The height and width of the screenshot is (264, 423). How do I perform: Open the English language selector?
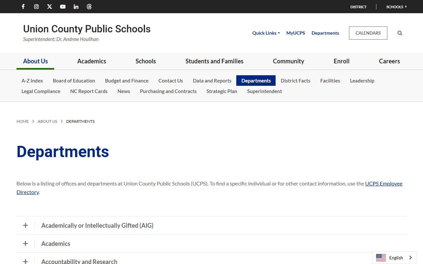[x=394, y=258]
